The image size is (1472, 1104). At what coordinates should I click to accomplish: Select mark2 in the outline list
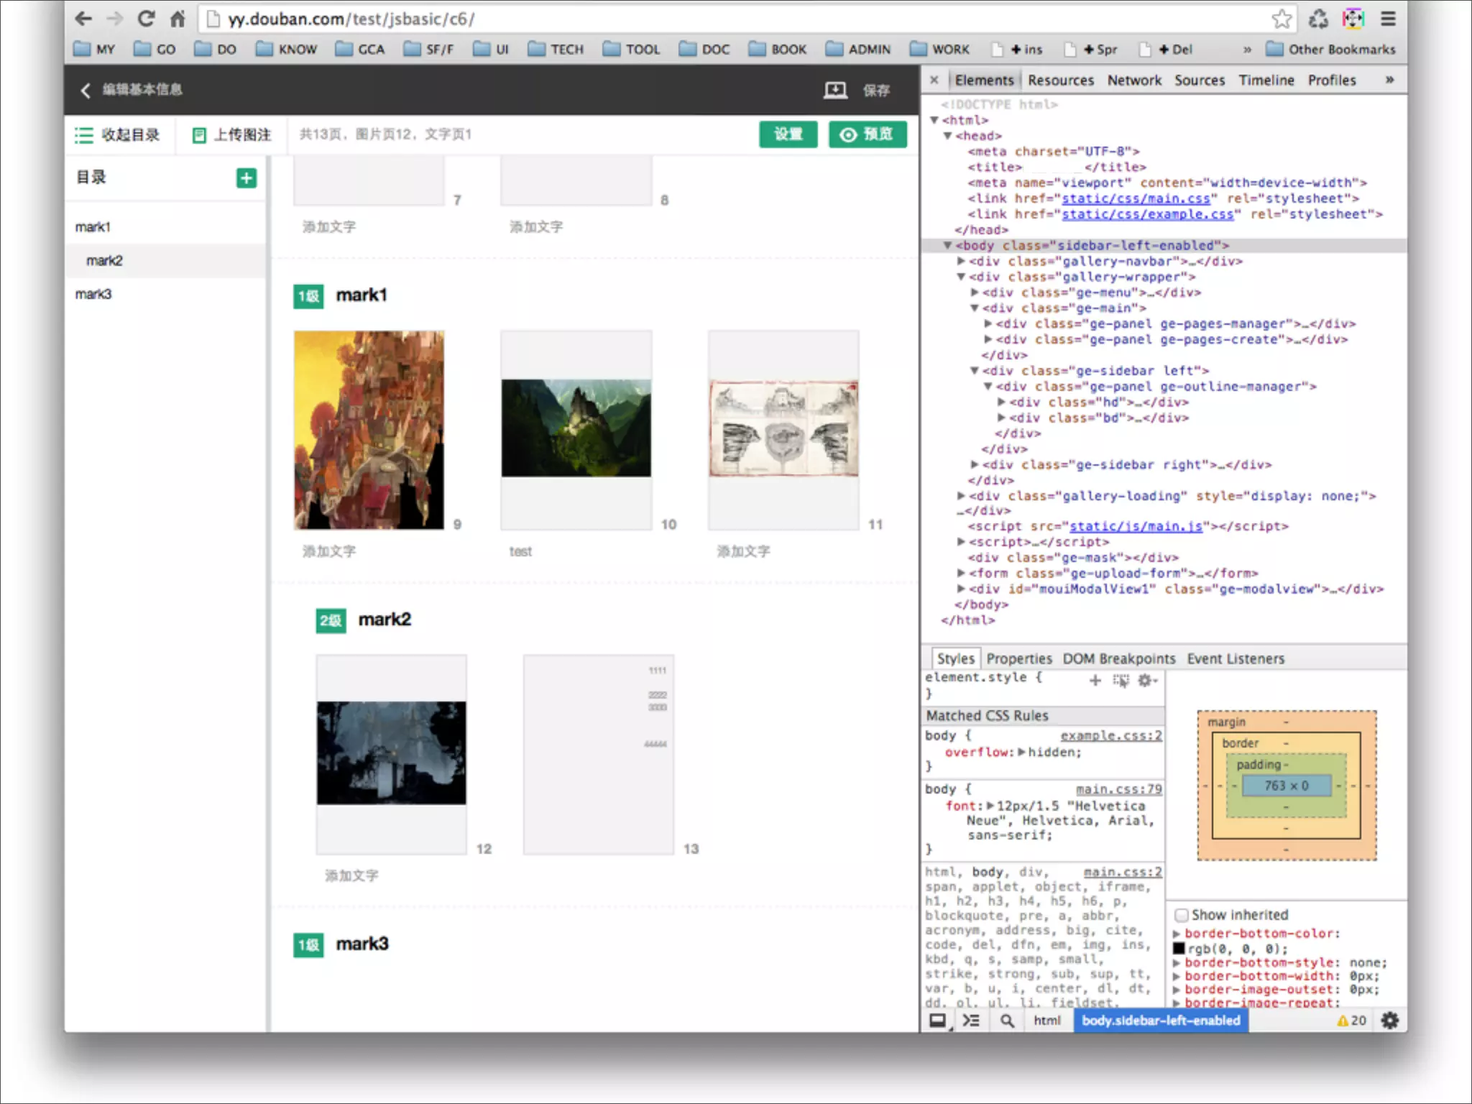tap(166, 260)
